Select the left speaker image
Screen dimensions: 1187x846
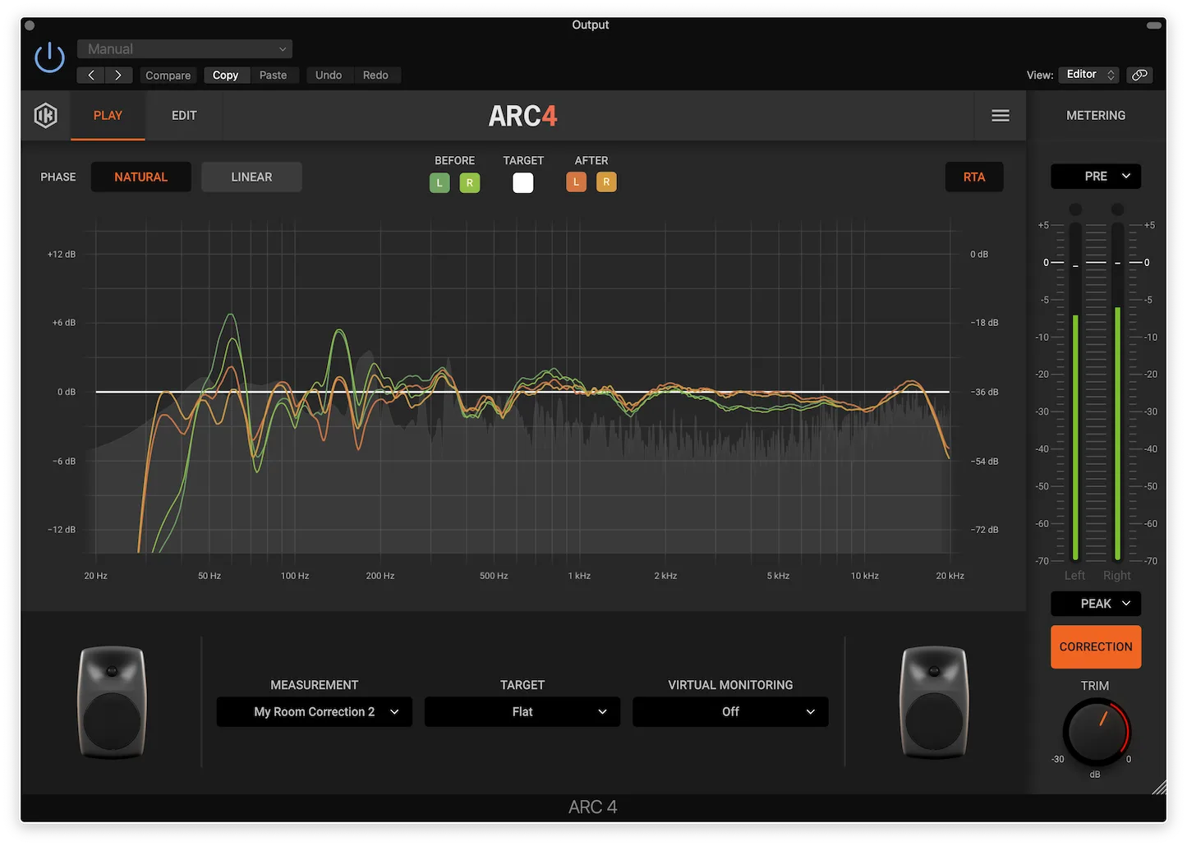pos(112,702)
